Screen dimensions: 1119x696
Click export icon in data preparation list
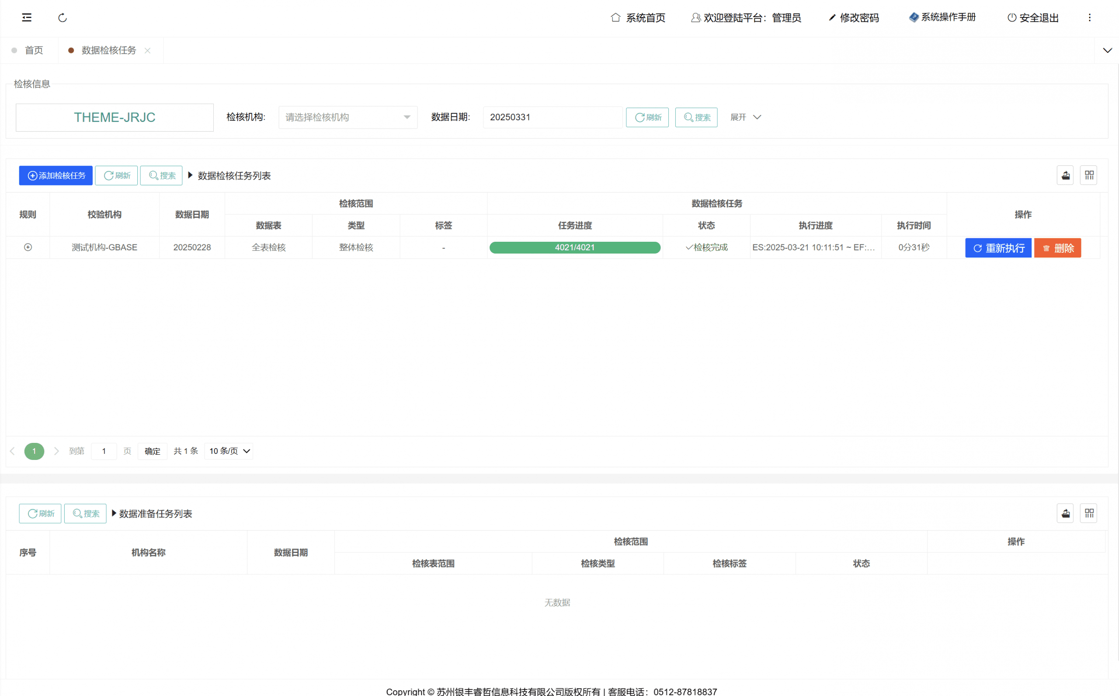point(1065,513)
